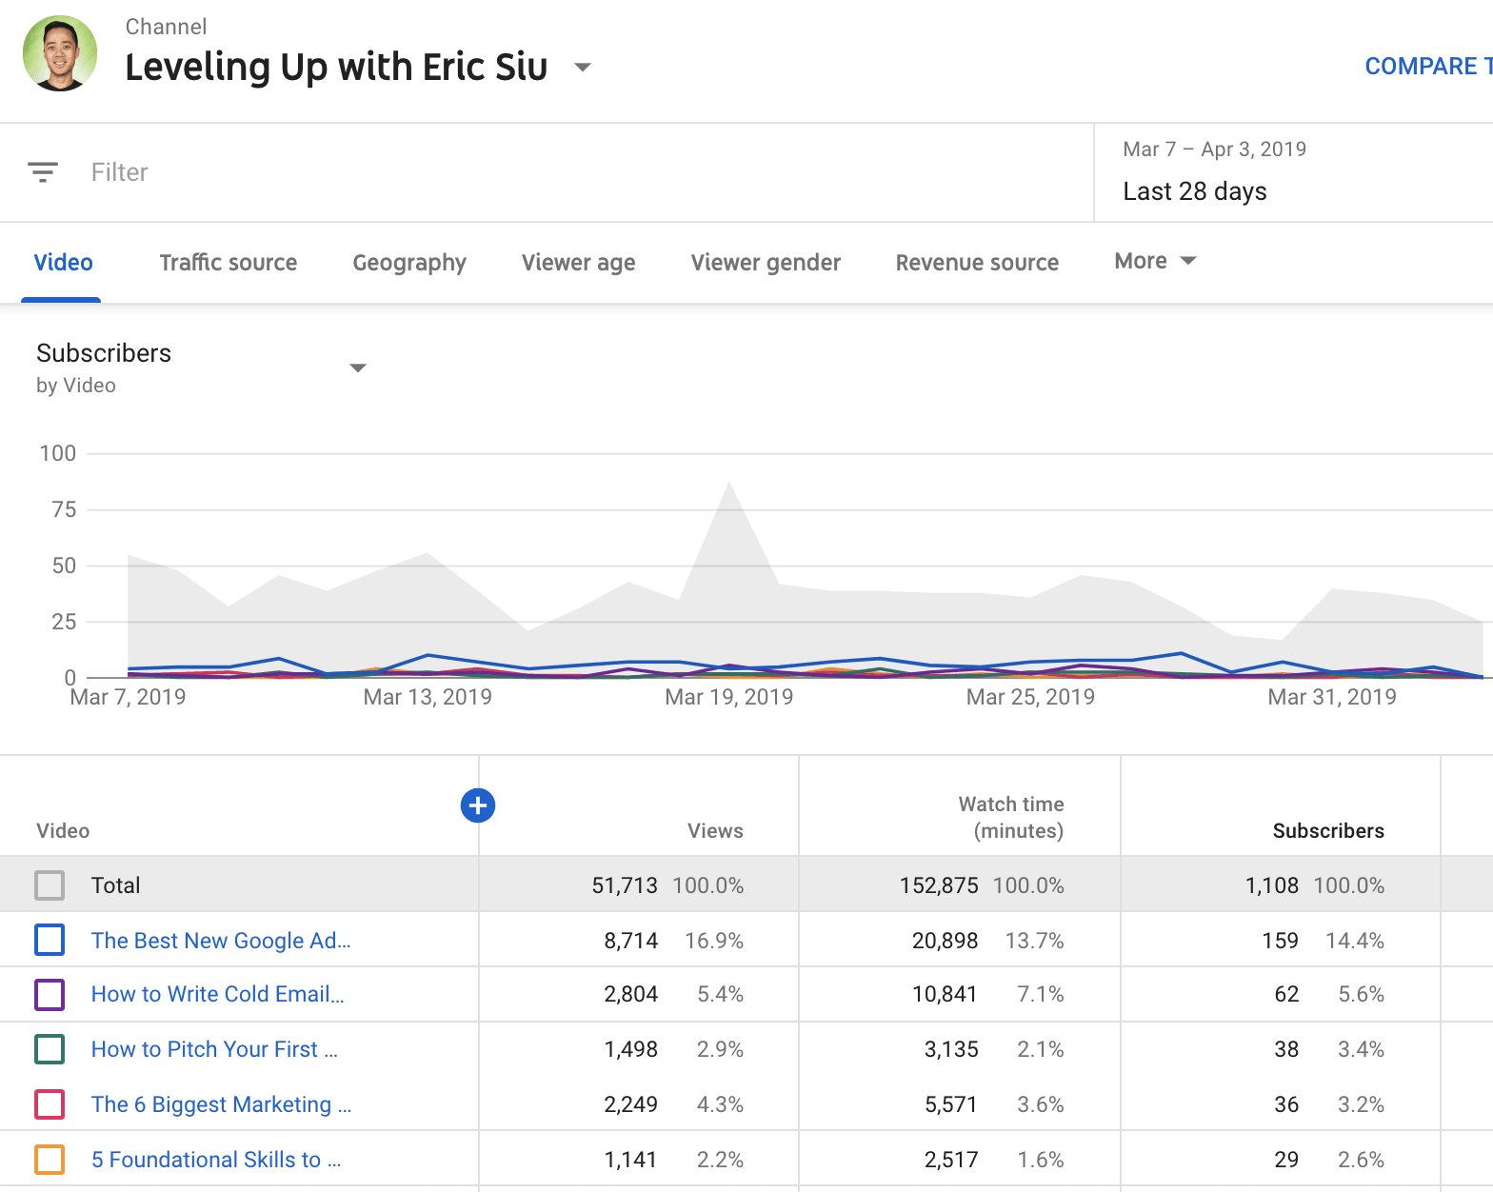Viewport: 1493px width, 1192px height.
Task: Open The Best New Google Ad video link
Action: [x=221, y=941]
